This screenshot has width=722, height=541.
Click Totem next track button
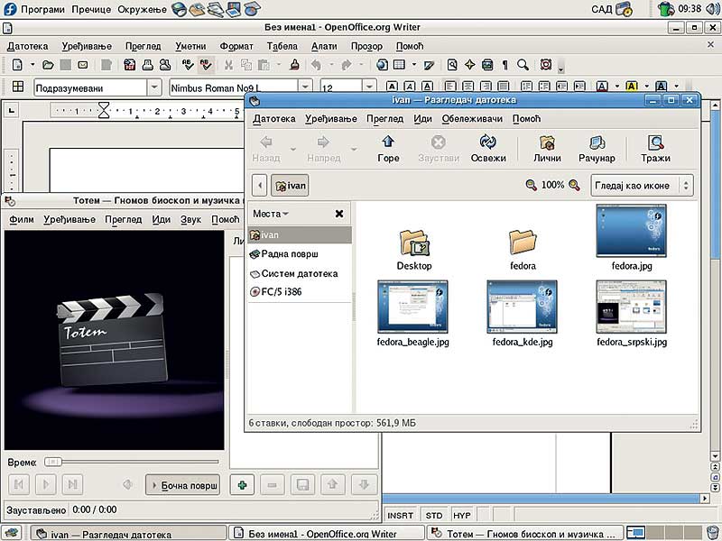tap(72, 484)
